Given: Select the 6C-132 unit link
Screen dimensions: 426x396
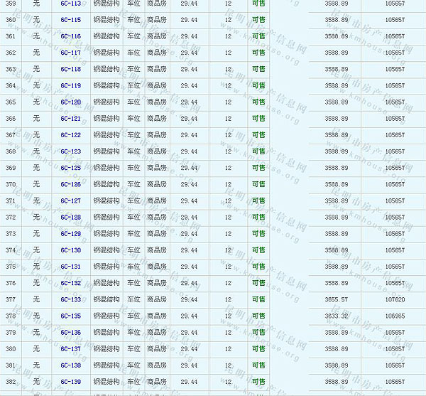Looking at the screenshot, I should pyautogui.click(x=70, y=283).
